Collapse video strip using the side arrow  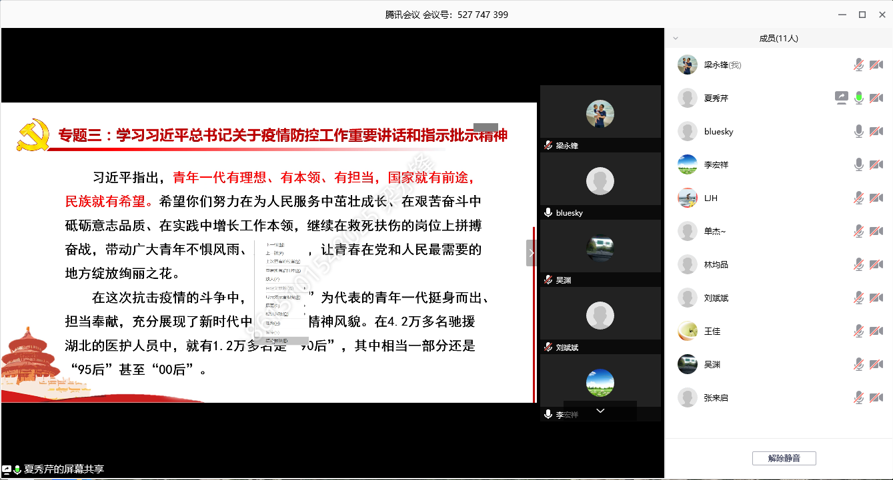click(532, 253)
